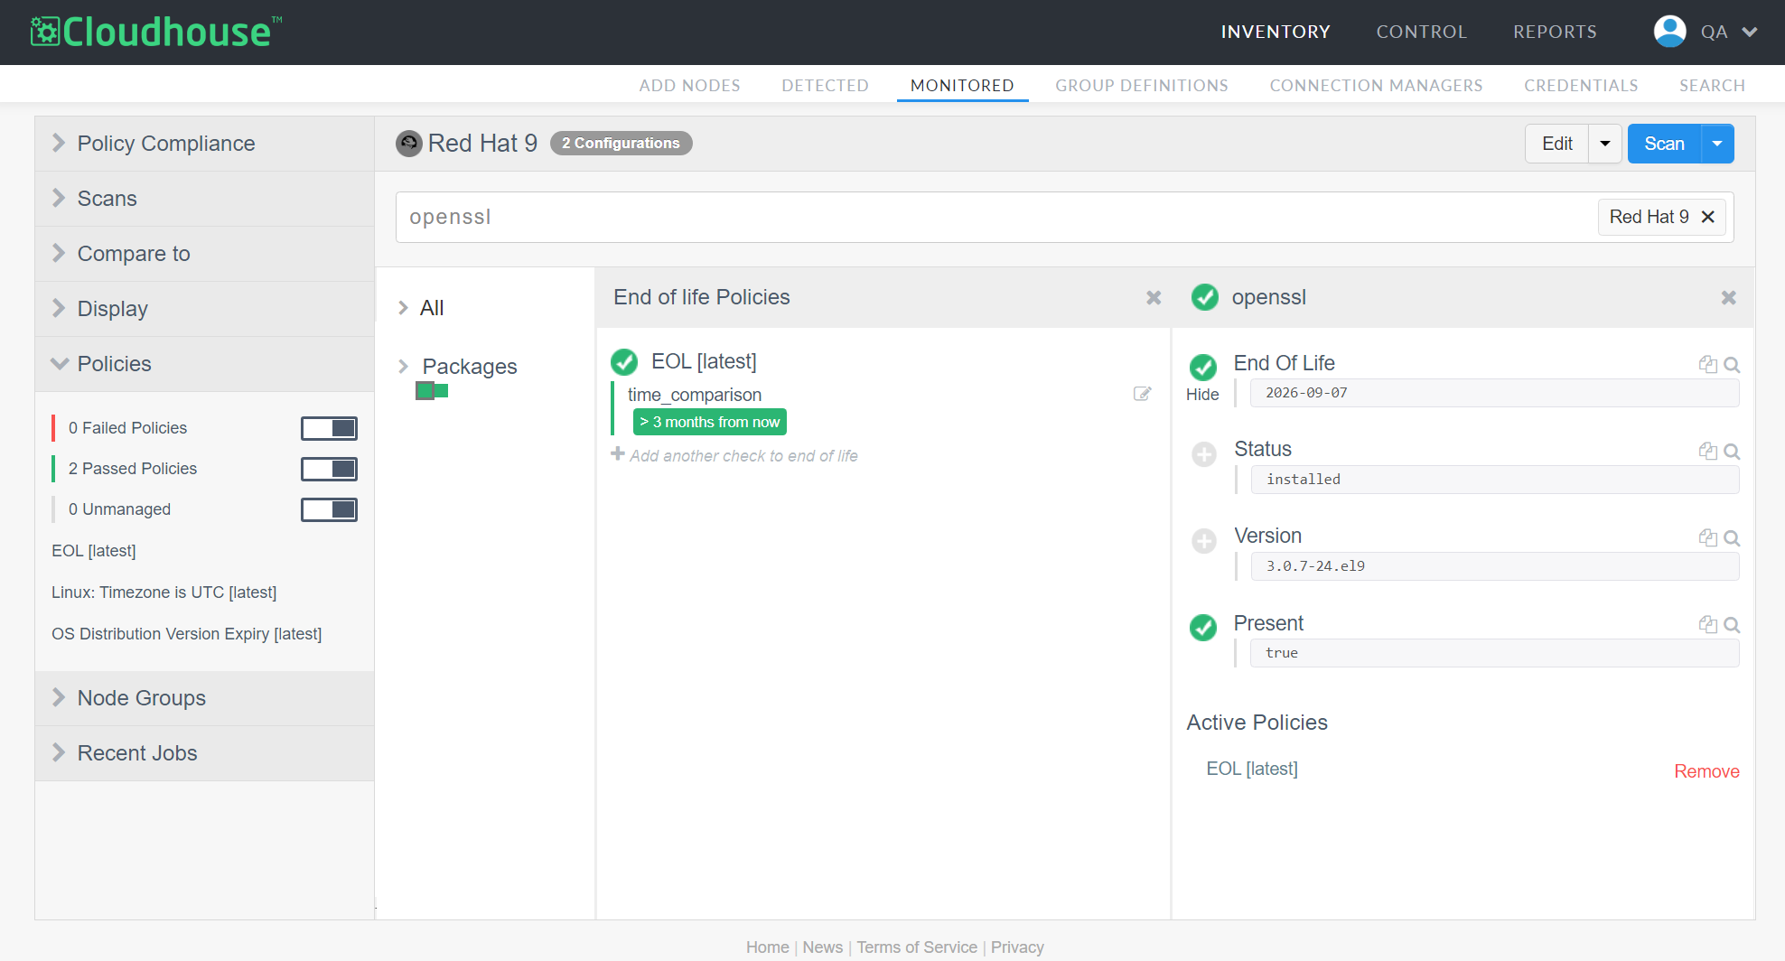
Task: Copy the End Of Life value
Action: 1707,364
